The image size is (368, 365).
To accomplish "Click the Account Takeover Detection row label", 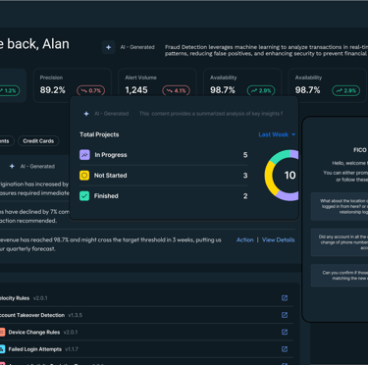I will 32,315.
